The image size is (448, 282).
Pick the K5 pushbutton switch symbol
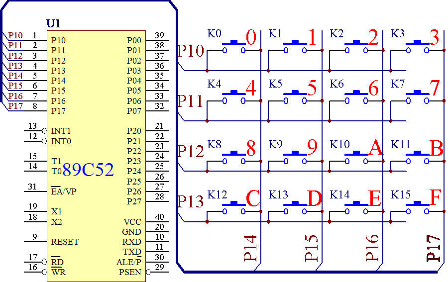[295, 97]
